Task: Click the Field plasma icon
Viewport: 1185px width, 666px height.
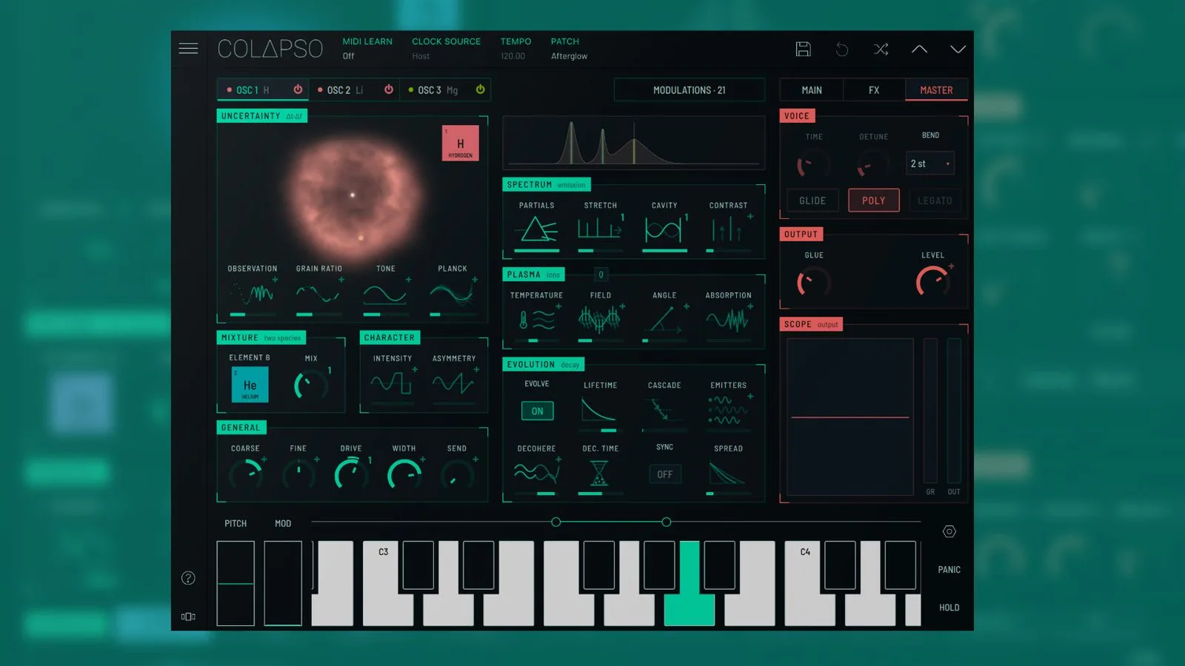Action: coord(600,320)
